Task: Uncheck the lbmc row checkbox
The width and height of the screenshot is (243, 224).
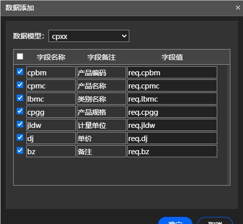Action: click(x=20, y=98)
